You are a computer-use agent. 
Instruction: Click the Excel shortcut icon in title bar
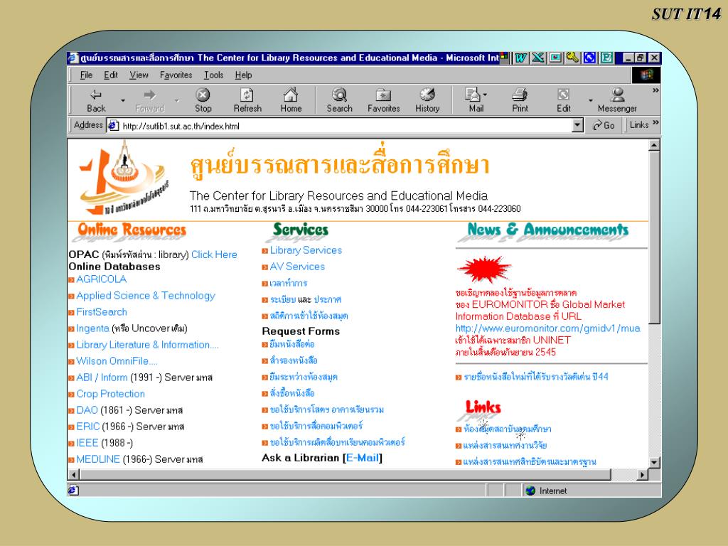tap(538, 58)
